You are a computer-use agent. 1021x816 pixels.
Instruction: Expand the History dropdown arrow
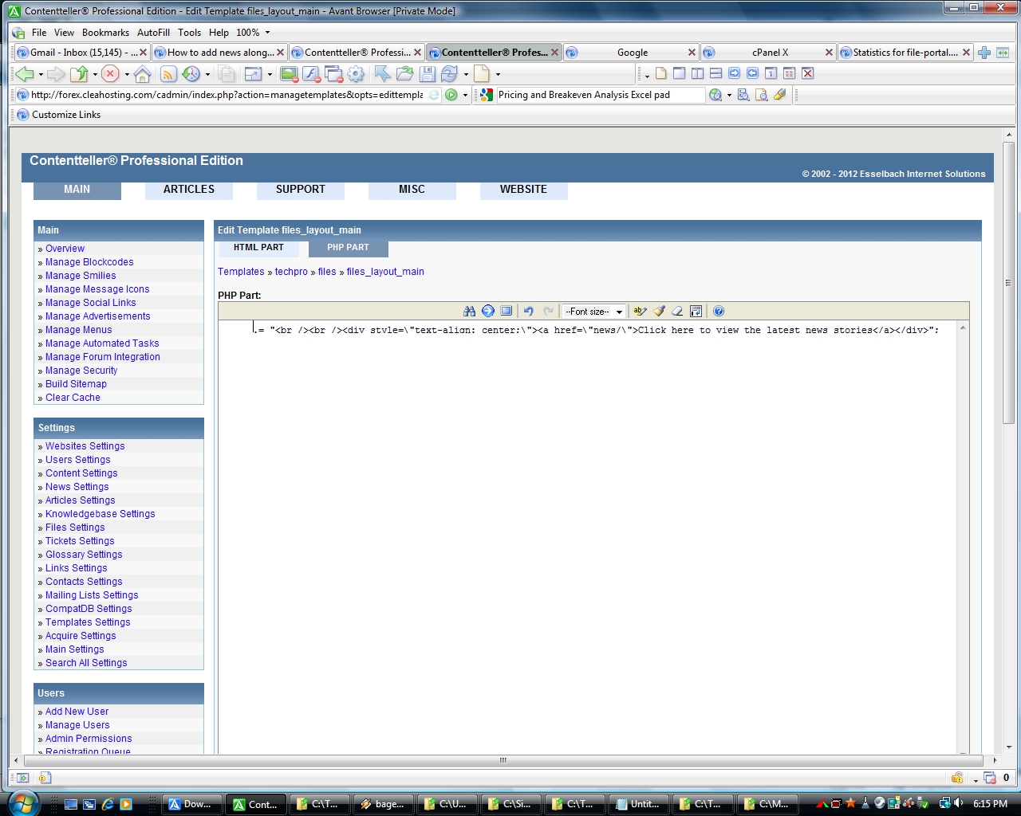(x=207, y=74)
